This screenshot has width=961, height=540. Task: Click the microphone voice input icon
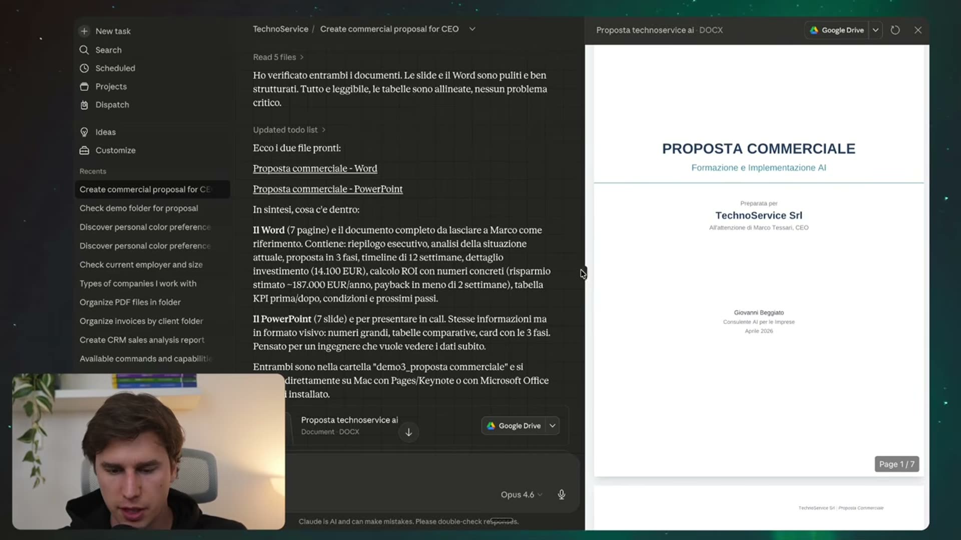coord(562,494)
